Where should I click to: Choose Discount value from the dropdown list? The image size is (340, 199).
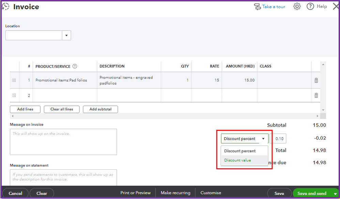pos(244,160)
